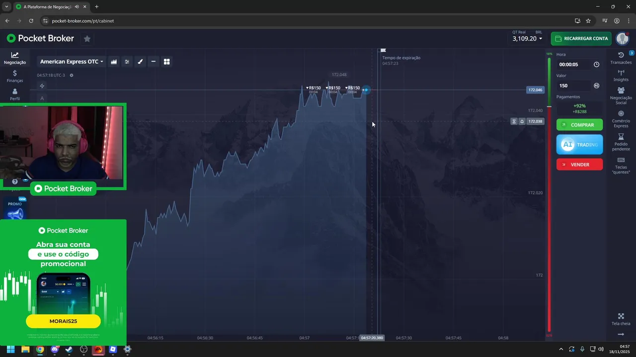Open the chart indicators settings
The image size is (636, 357).
pos(127,61)
